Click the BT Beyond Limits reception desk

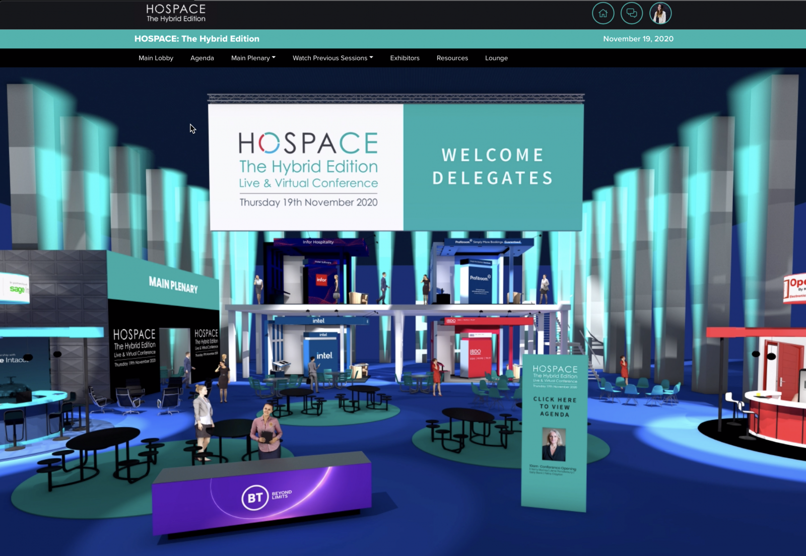point(262,496)
